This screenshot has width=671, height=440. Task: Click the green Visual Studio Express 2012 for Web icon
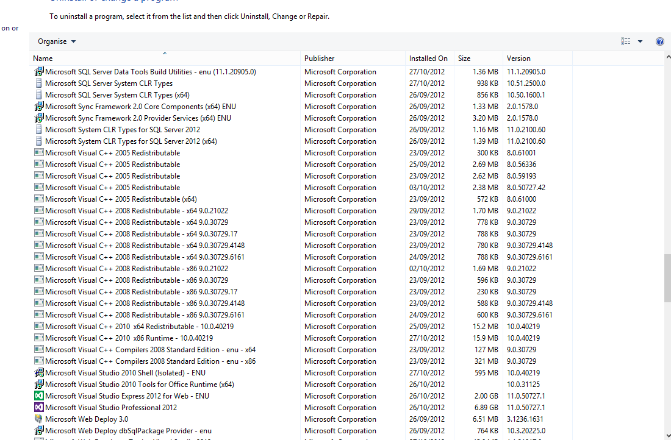pyautogui.click(x=39, y=396)
